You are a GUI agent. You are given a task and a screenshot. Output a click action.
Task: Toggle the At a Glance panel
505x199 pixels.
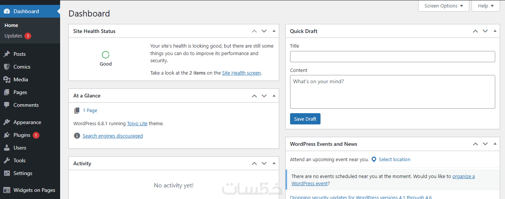[x=274, y=96]
